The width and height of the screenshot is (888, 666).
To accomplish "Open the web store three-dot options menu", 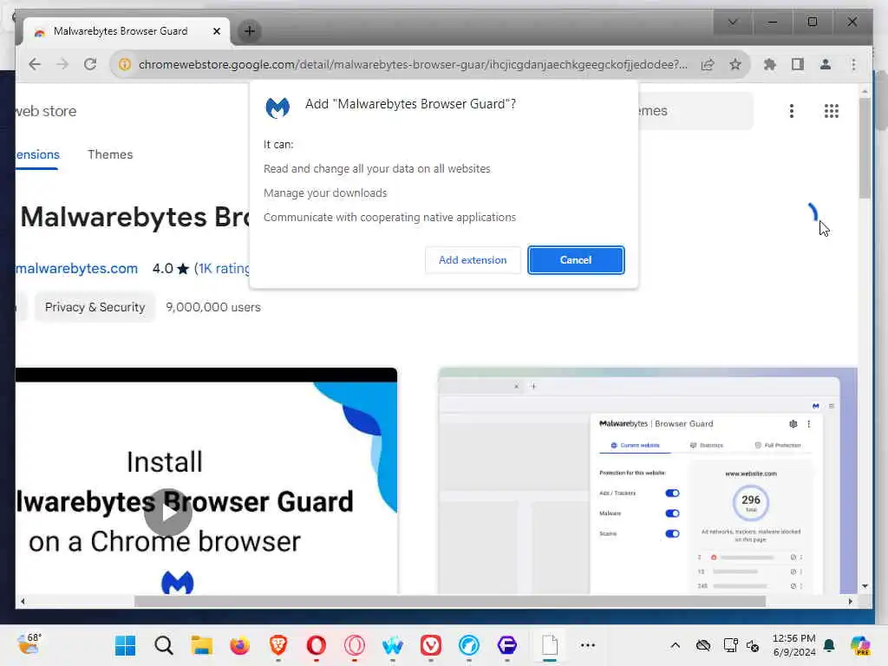I will pos(792,111).
